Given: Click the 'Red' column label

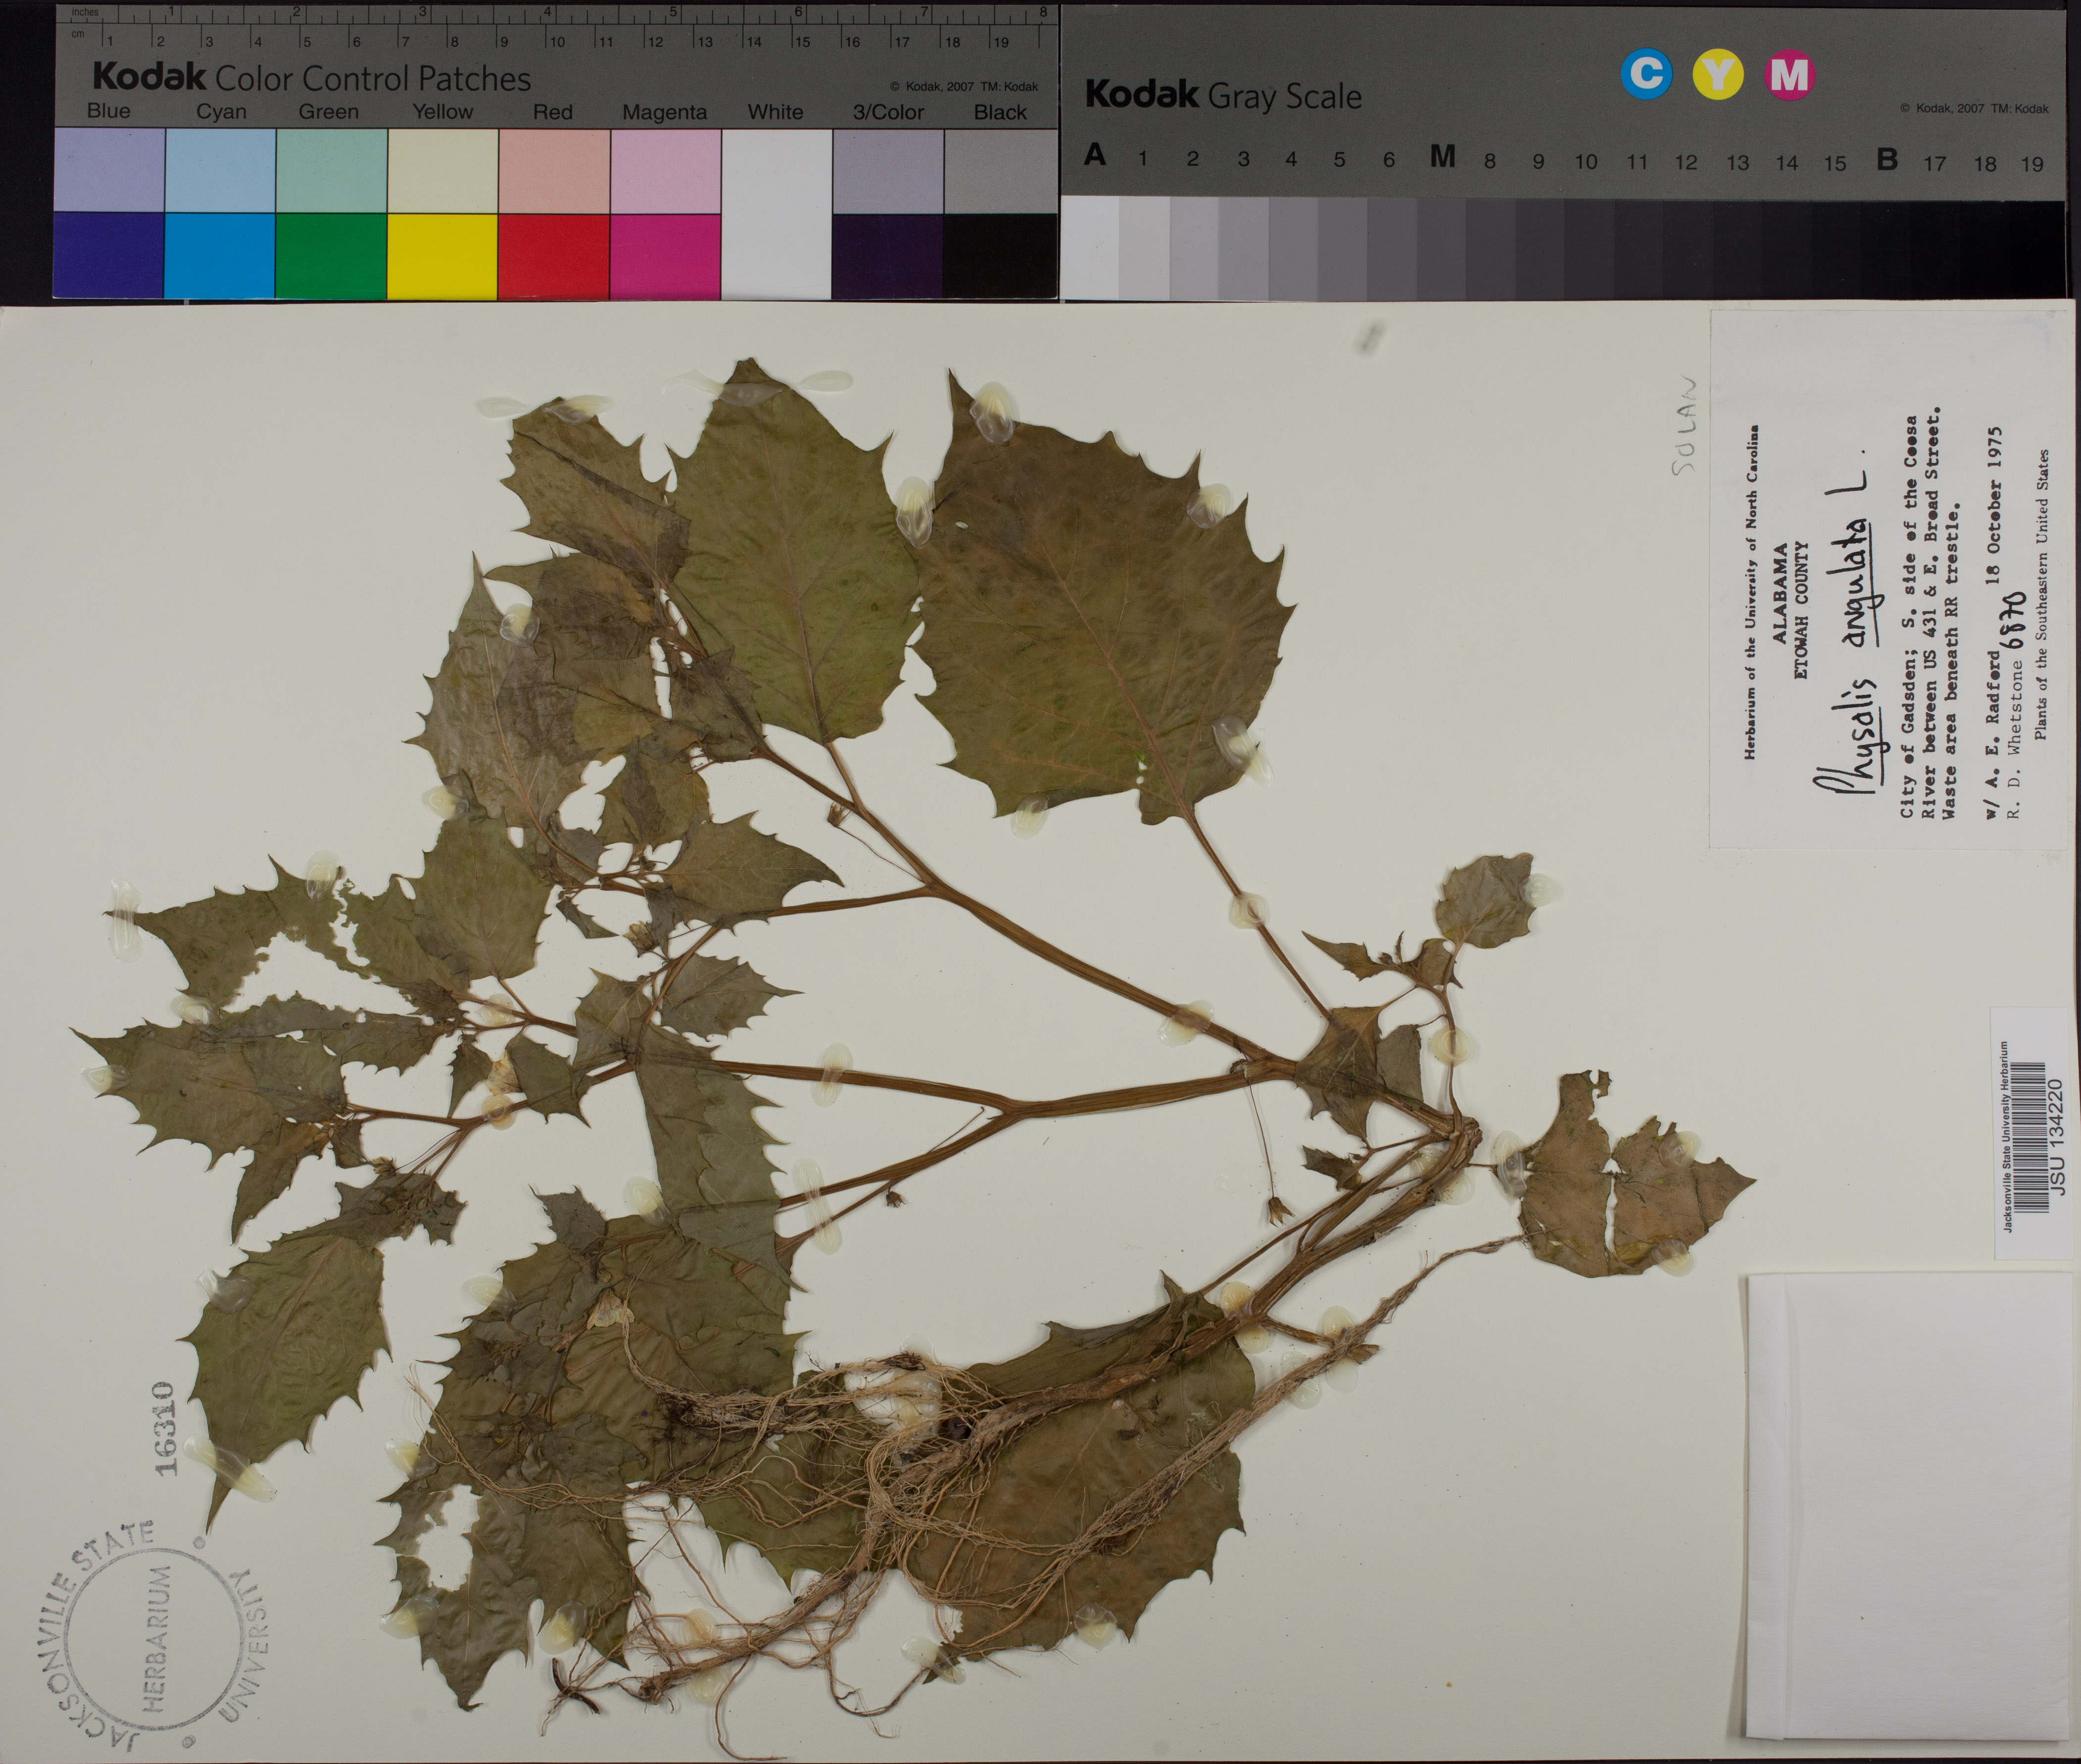Looking at the screenshot, I should [x=552, y=112].
